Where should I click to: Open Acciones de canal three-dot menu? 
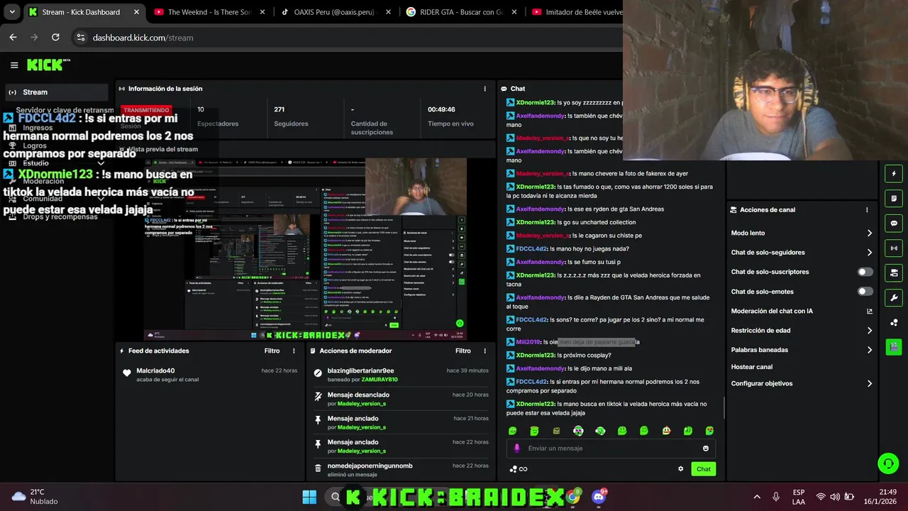point(866,209)
